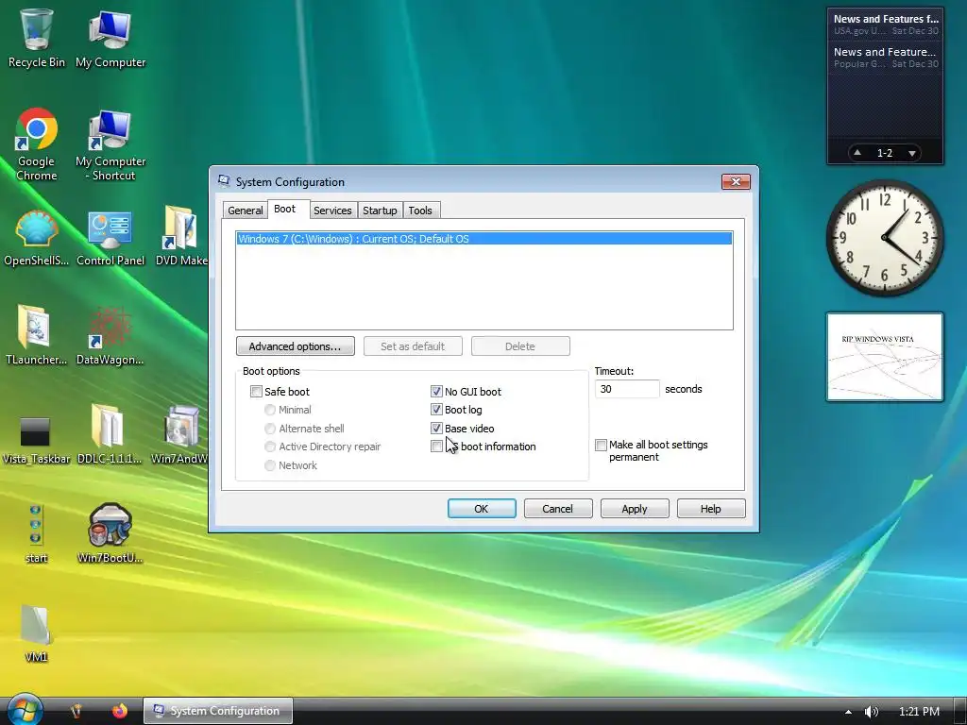This screenshot has width=967, height=725.
Task: Open the Recycle Bin desktop icon
Action: click(37, 38)
